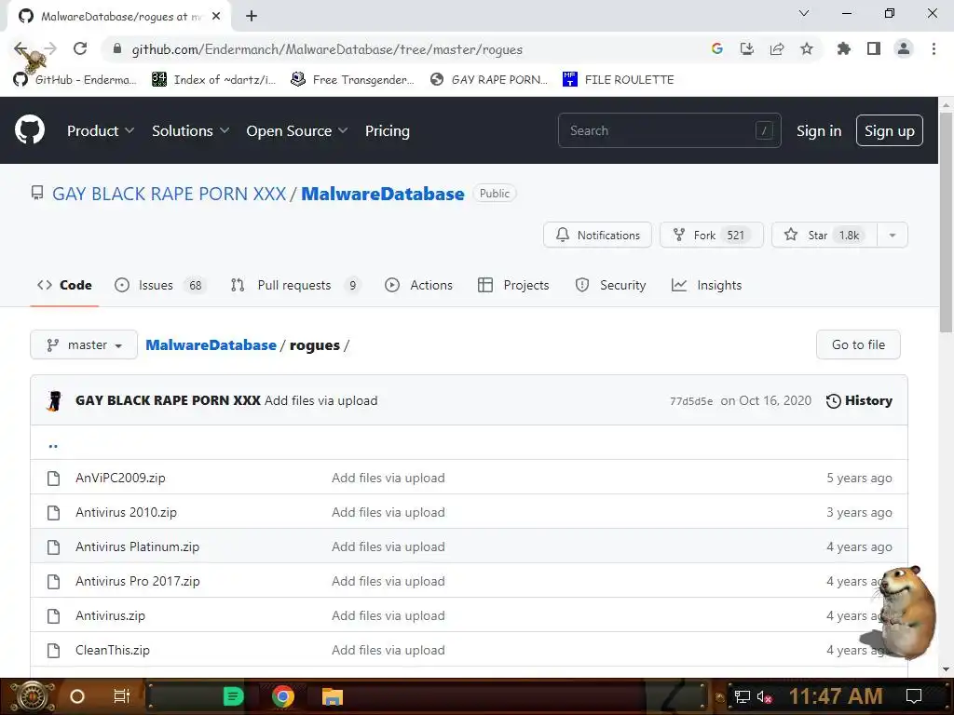Open the Pull requests tab
954x715 pixels.
[x=296, y=285]
